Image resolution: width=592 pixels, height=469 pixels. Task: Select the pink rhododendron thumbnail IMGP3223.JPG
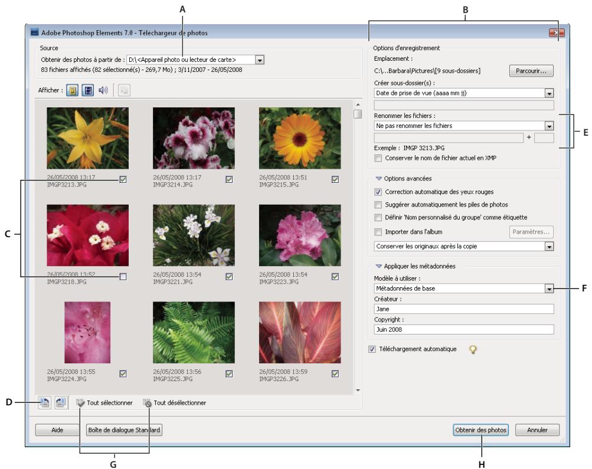(300, 235)
